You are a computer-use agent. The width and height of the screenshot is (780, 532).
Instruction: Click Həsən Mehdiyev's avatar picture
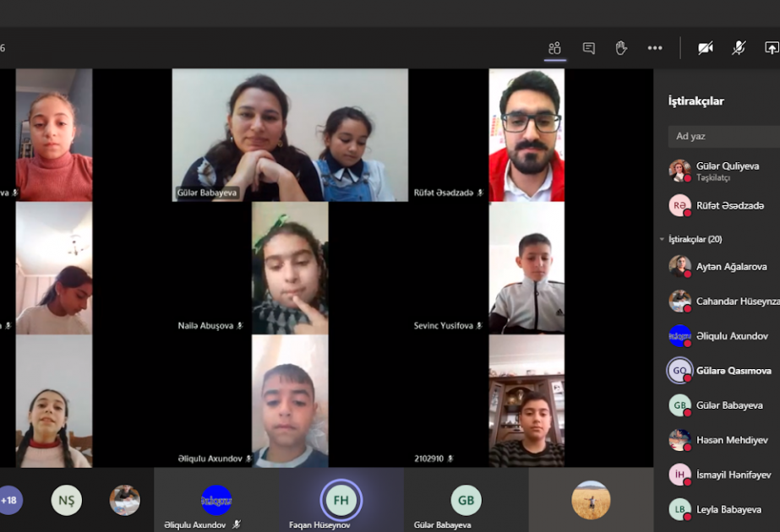[x=679, y=440]
